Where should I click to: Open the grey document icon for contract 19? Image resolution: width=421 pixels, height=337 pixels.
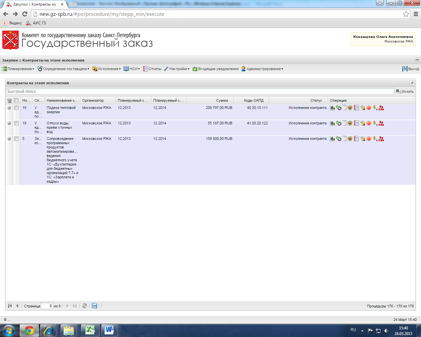[344, 108]
